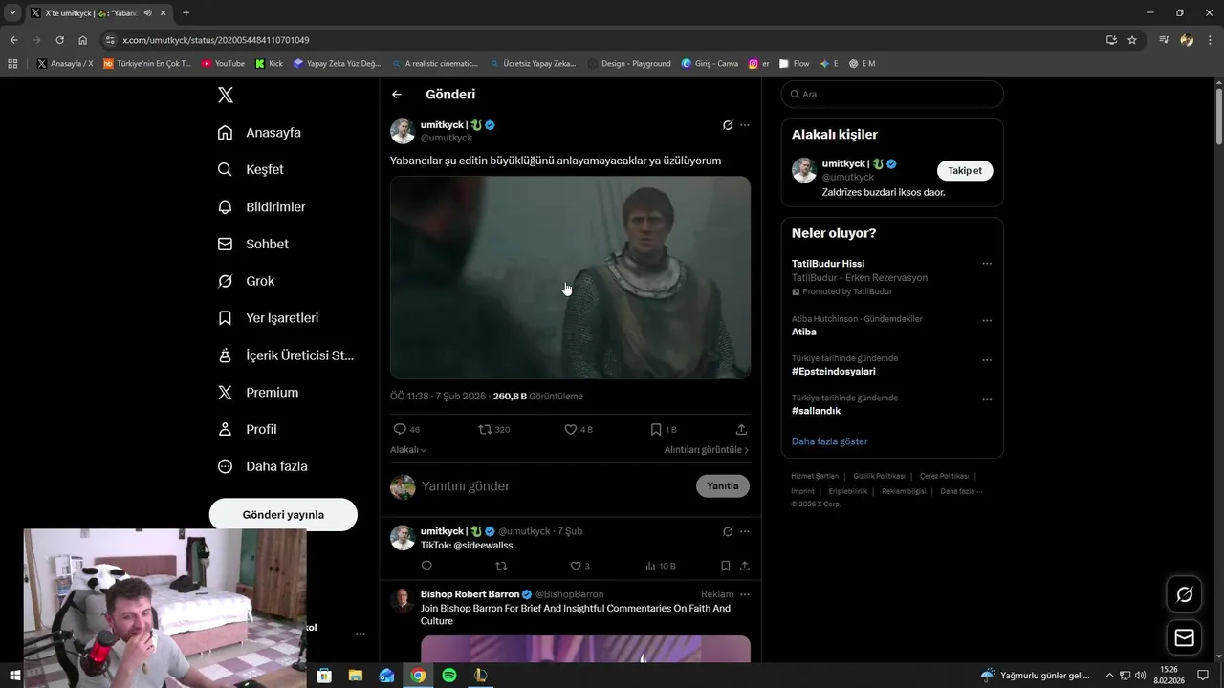Open Keşfet in the sidebar
This screenshot has width=1224, height=688.
(251, 169)
